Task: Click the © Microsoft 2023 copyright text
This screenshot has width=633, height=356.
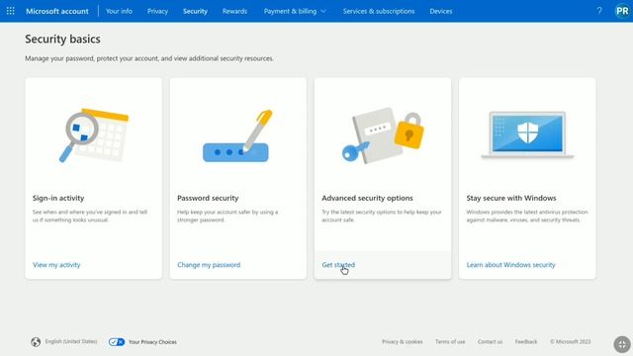Action: 570,342
